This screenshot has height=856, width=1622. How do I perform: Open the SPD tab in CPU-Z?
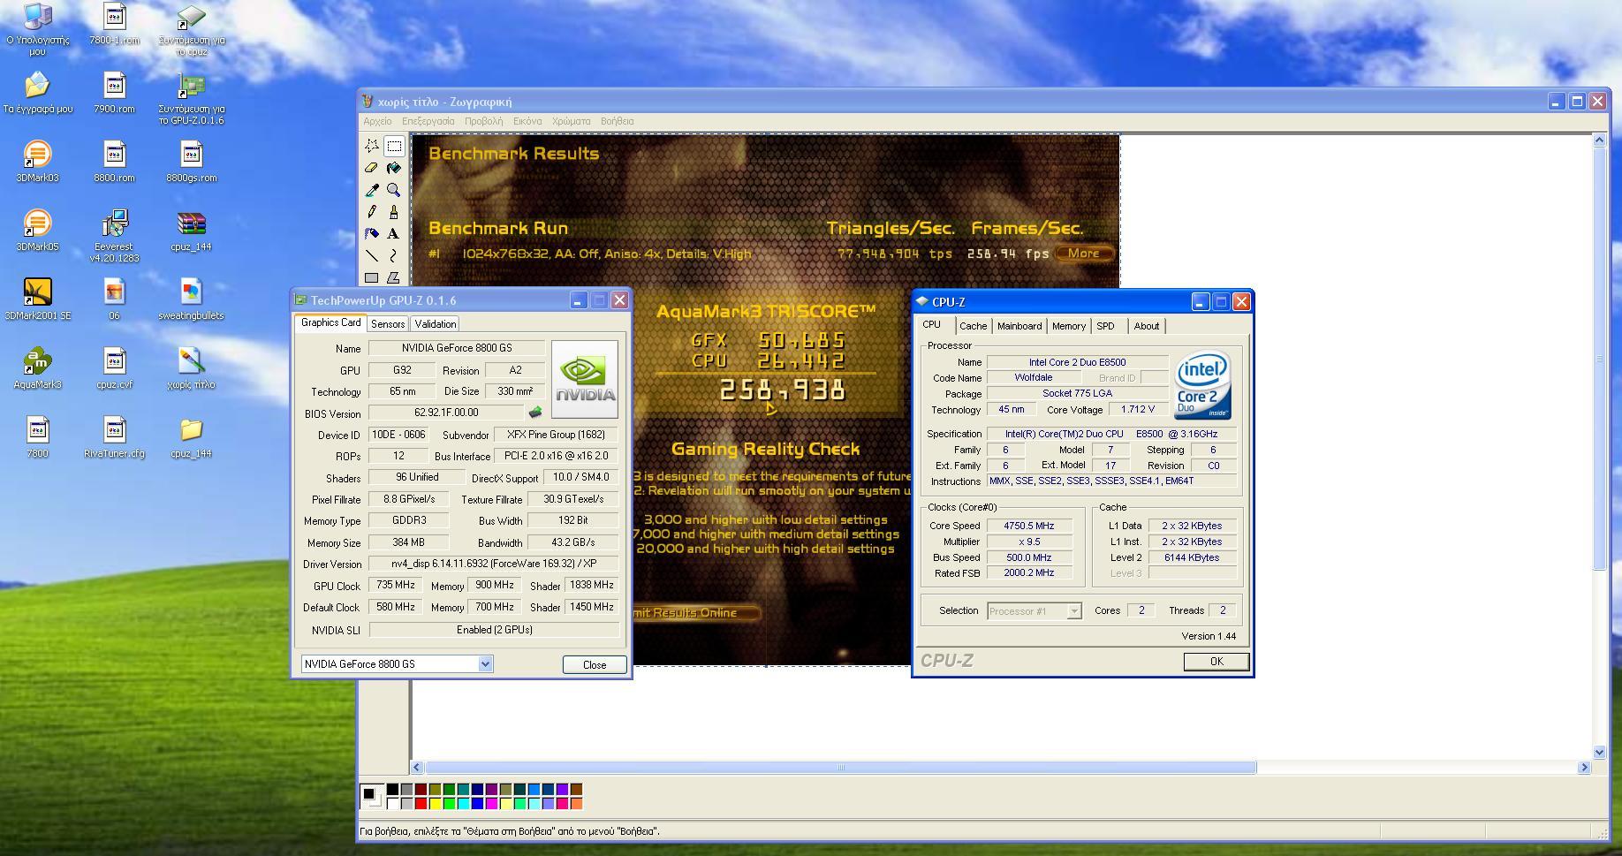1105,326
